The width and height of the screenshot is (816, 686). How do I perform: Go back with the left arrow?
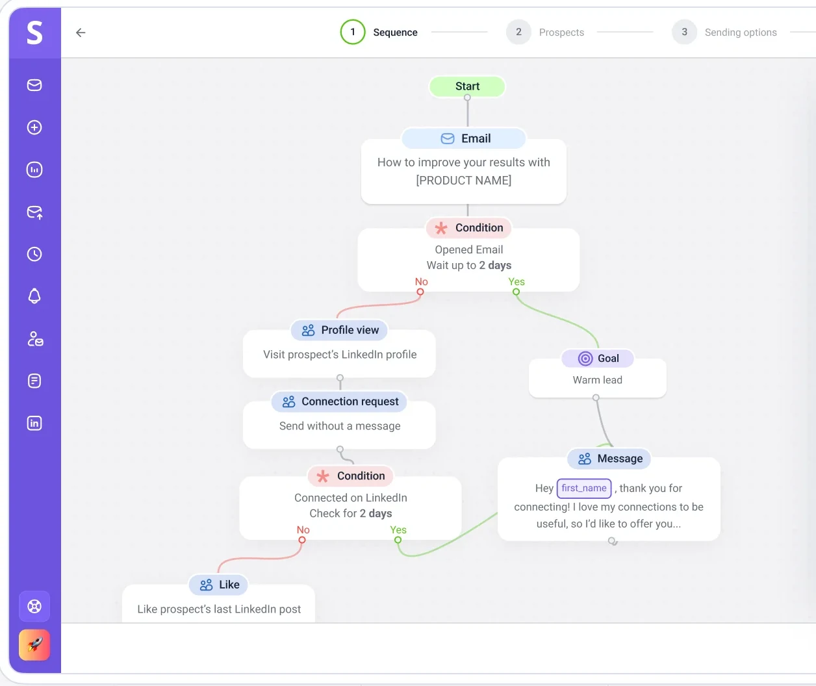click(81, 32)
